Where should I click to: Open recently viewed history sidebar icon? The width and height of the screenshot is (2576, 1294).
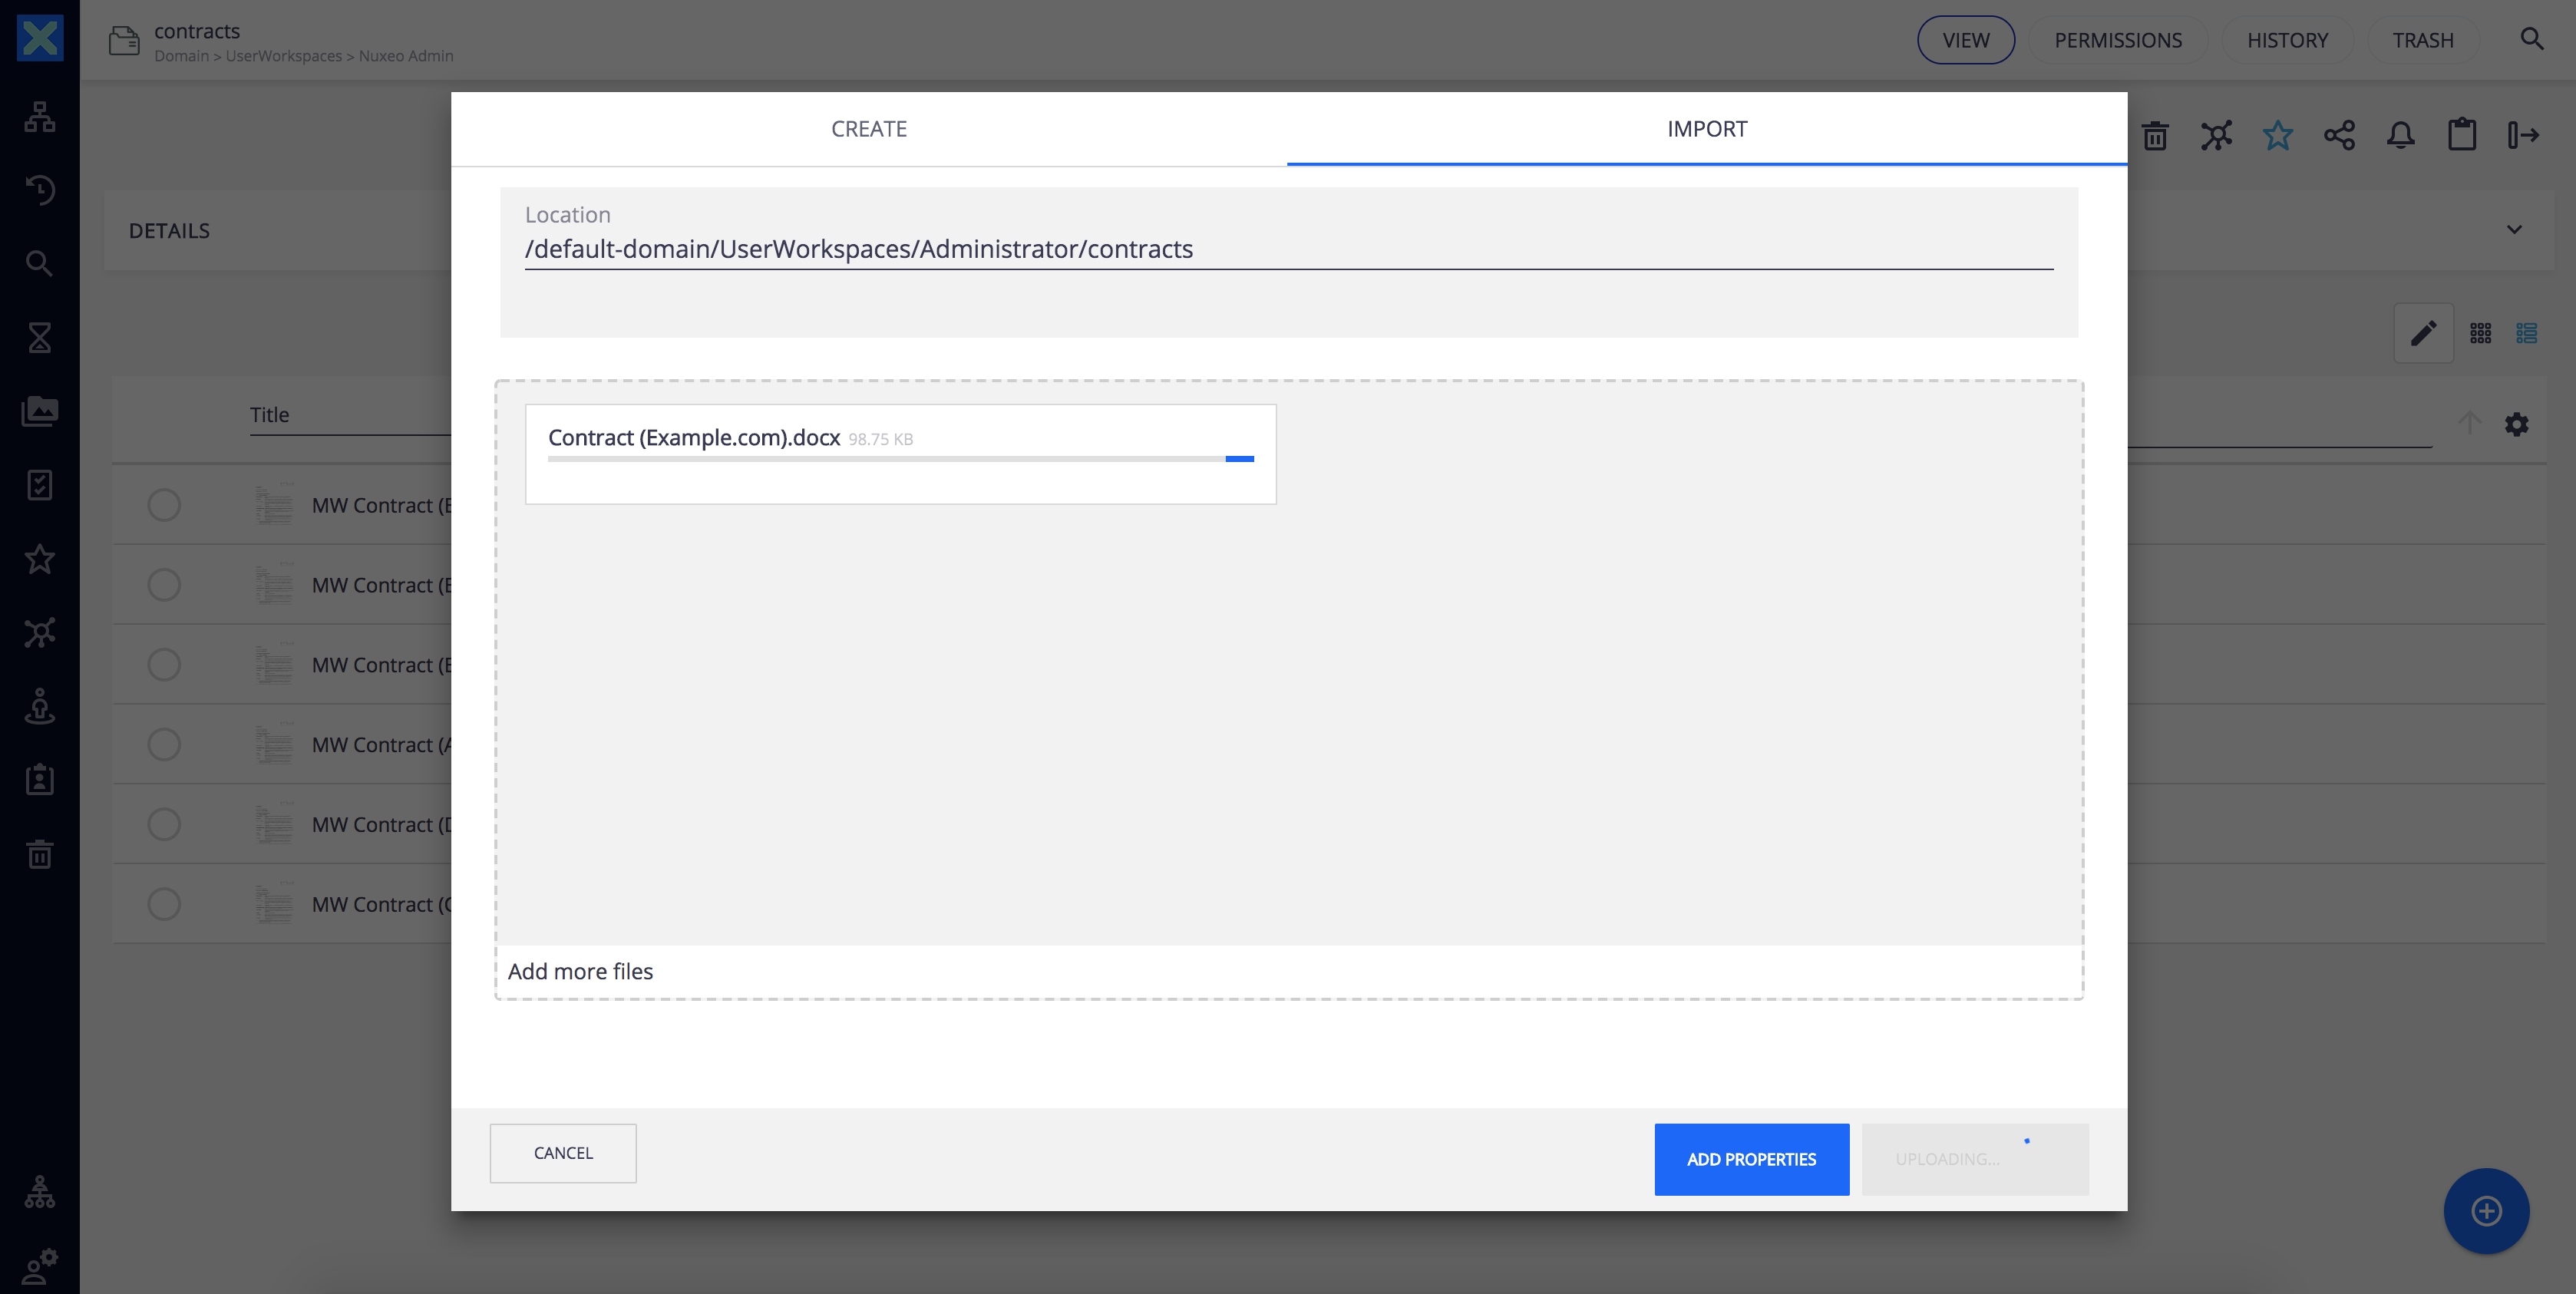pyautogui.click(x=40, y=190)
